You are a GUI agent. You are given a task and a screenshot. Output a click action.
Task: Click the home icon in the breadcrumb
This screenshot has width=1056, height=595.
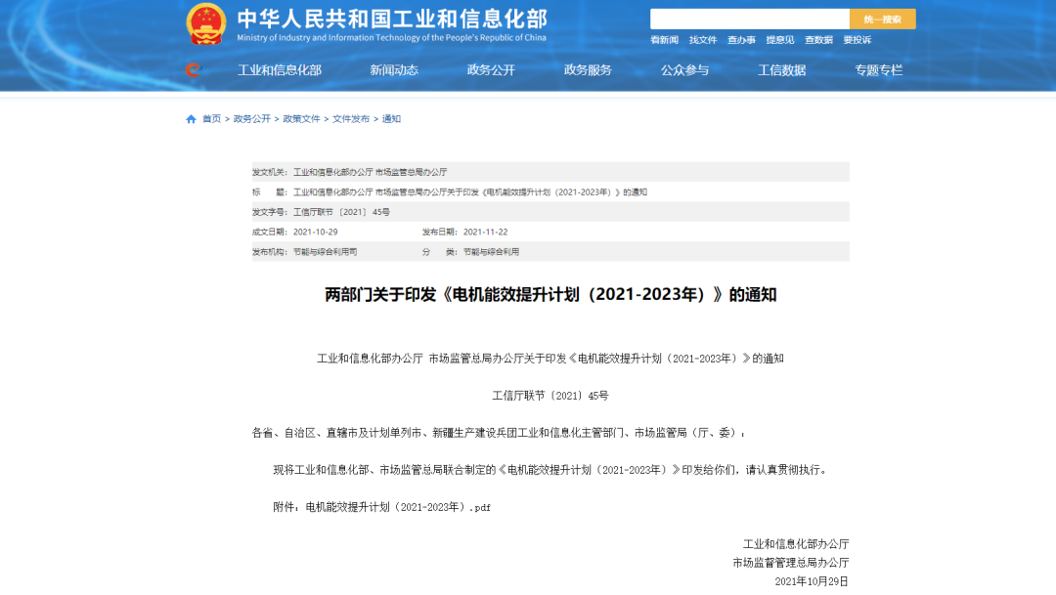coord(190,118)
